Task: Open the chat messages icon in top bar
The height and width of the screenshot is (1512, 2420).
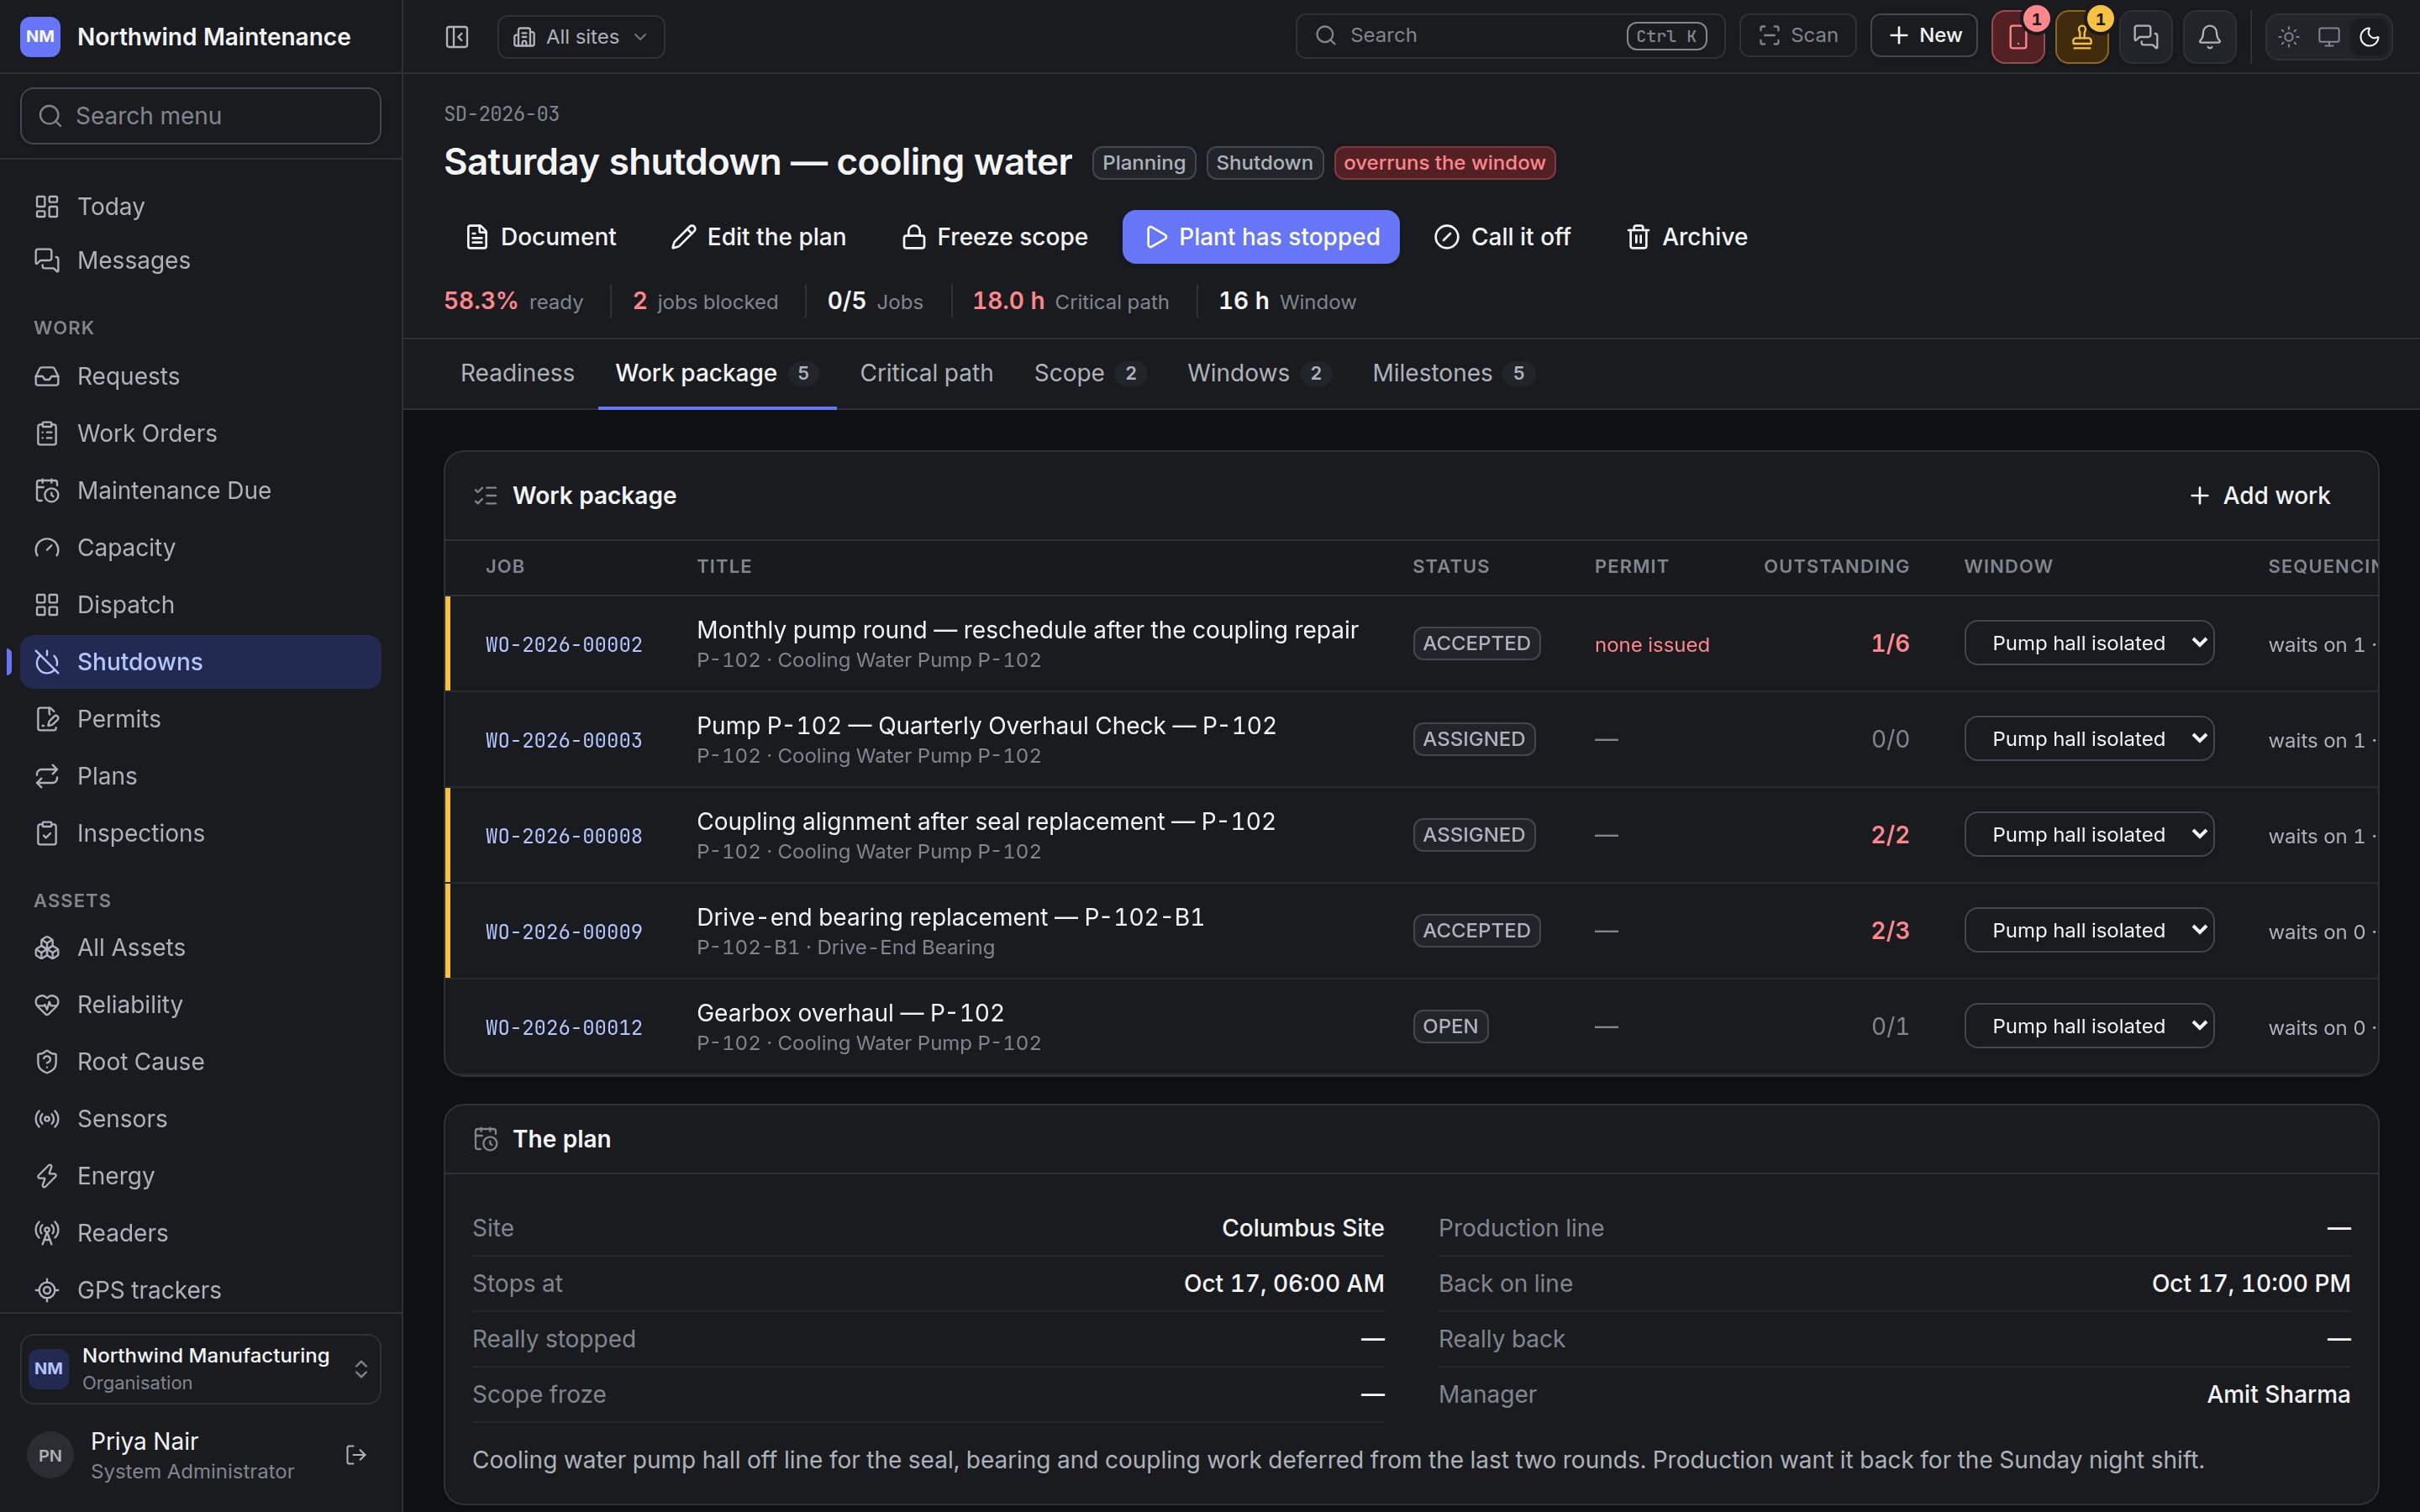Action: pos(2146,37)
